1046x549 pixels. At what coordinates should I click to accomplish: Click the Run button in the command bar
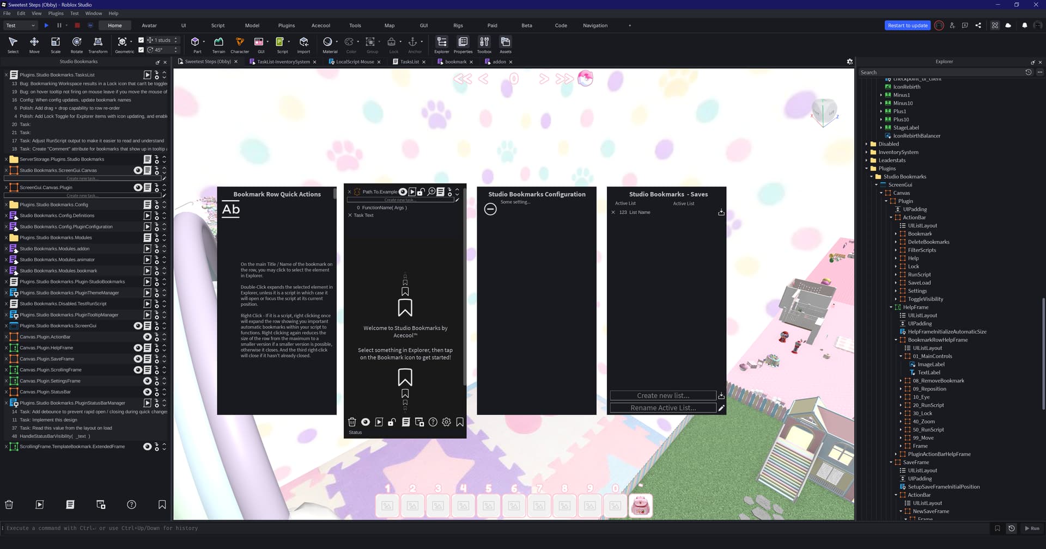click(x=1032, y=528)
